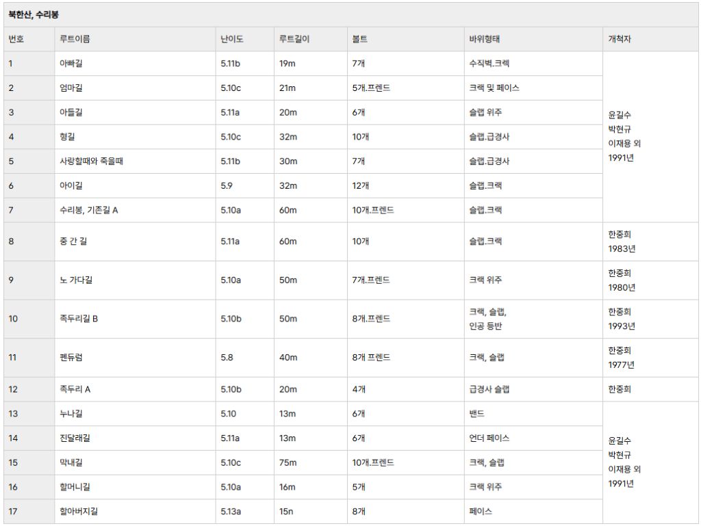Click the 5.13a difficulty cell
The width and height of the screenshot is (701, 526).
tap(231, 511)
